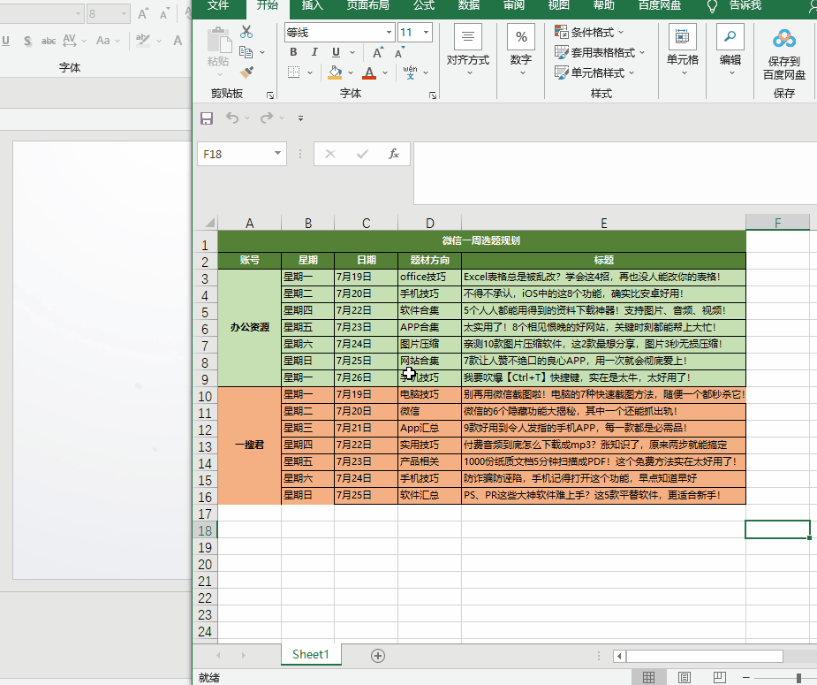Click the Copy icon in clipboard group
817x685 pixels.
[x=246, y=52]
